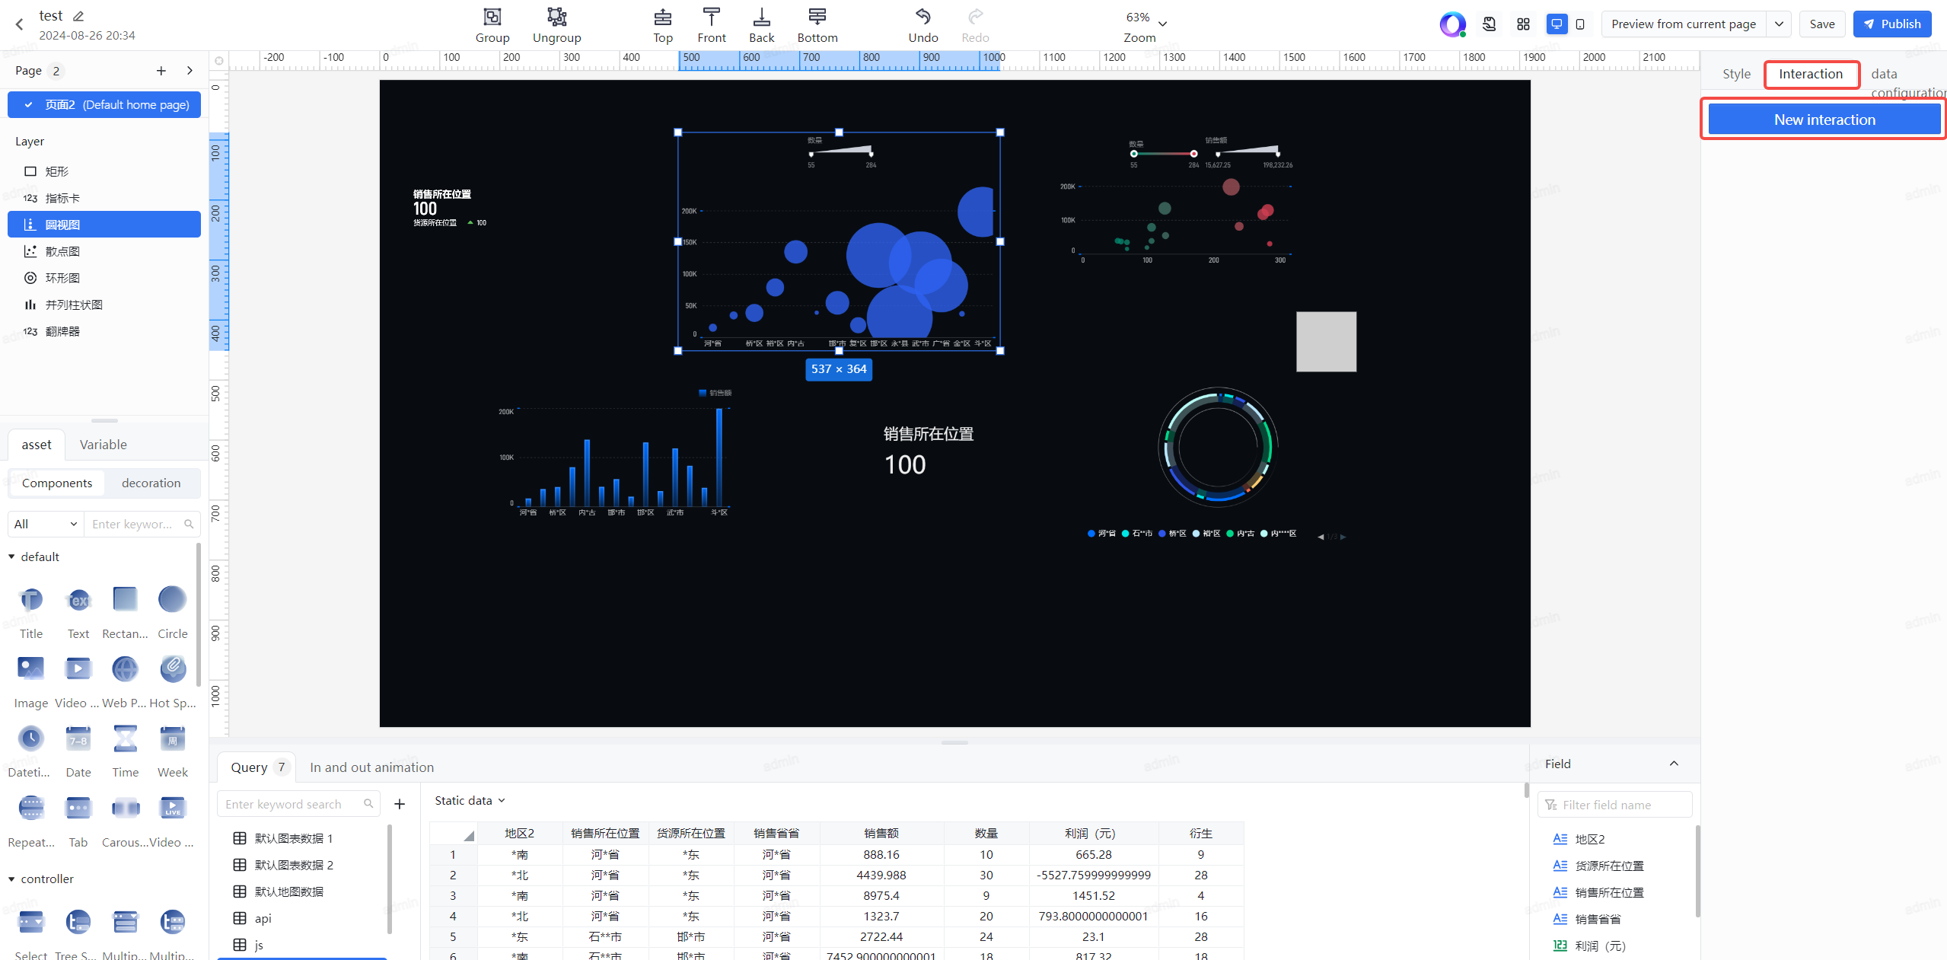Add a new query with plus icon
Viewport: 1947px width, 960px height.
point(400,804)
